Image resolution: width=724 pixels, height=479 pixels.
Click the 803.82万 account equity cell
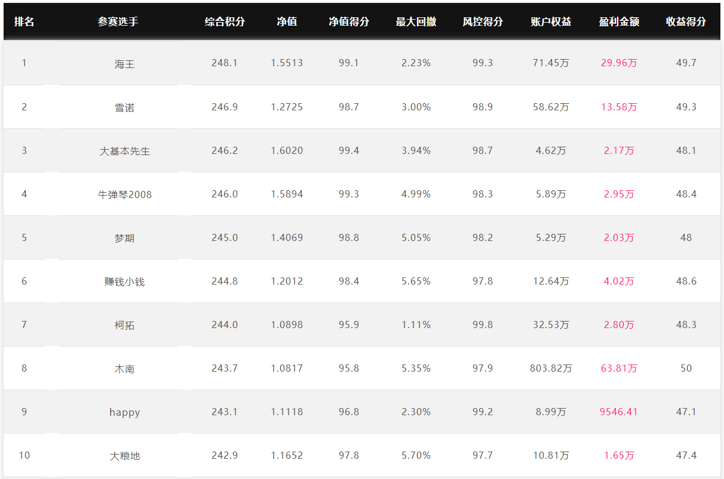coord(551,368)
